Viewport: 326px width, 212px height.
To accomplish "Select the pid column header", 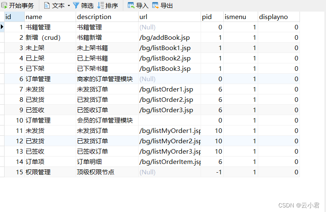I will [212, 17].
